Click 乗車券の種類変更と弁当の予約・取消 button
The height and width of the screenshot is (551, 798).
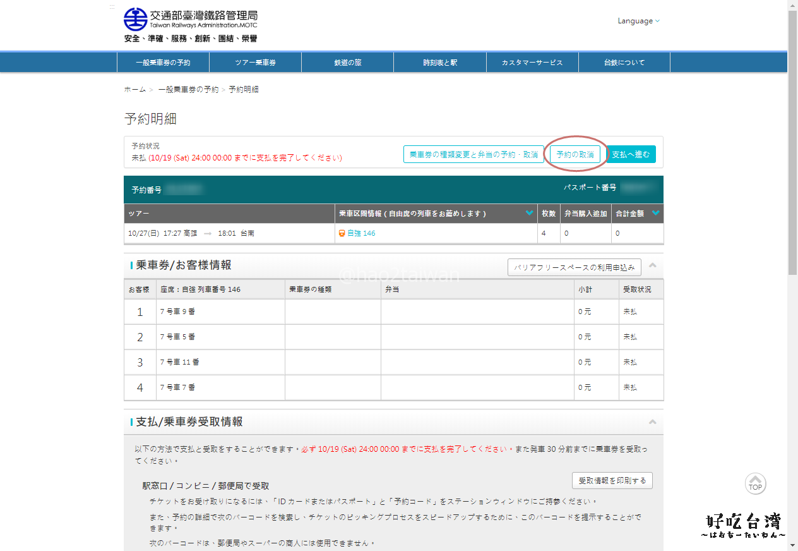click(473, 155)
